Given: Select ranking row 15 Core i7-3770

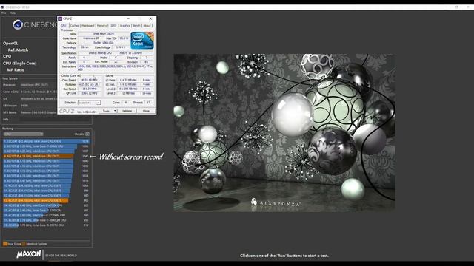Looking at the screenshot, I should (47, 211).
